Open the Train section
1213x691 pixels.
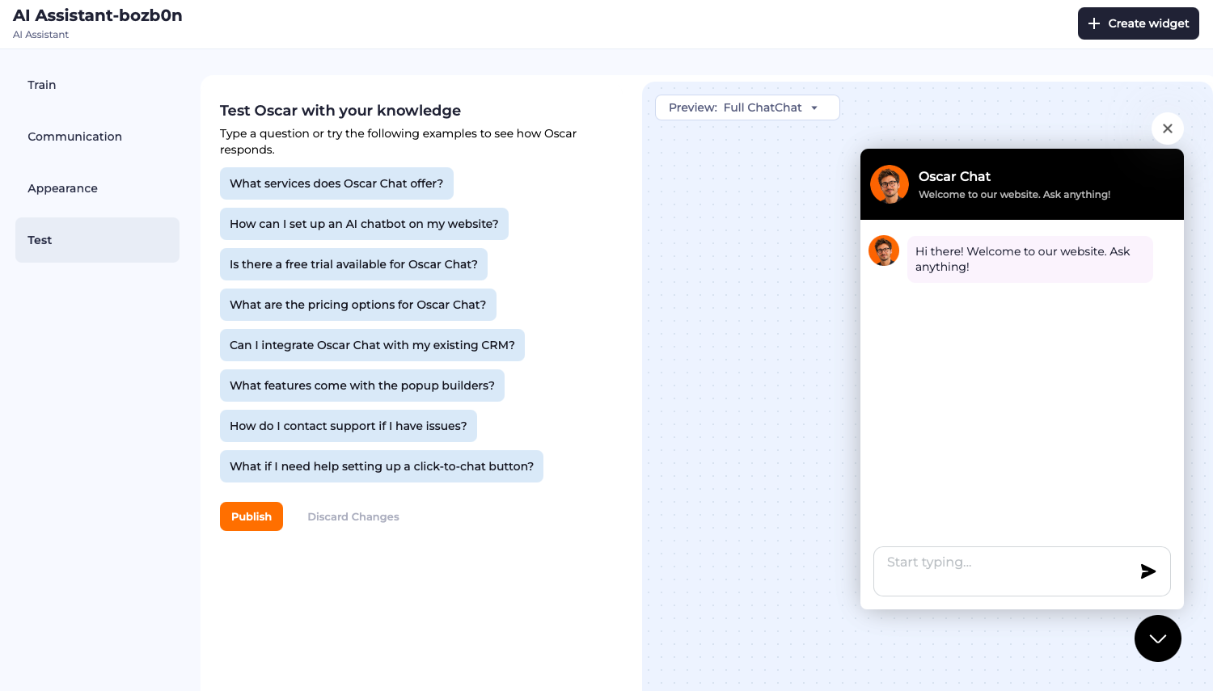[98, 85]
